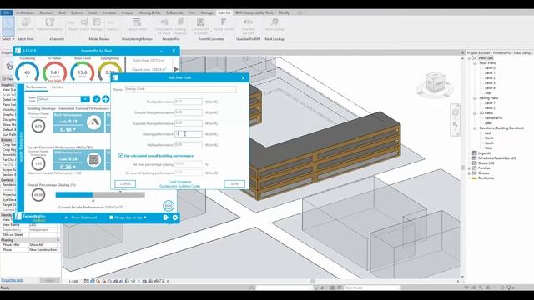
Task: Open the Code Guidance link
Action: (x=180, y=182)
